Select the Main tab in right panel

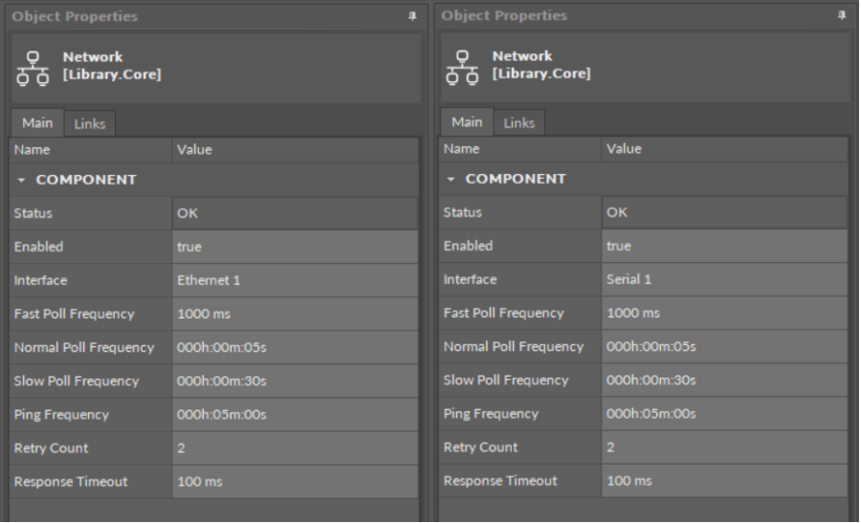click(x=467, y=121)
